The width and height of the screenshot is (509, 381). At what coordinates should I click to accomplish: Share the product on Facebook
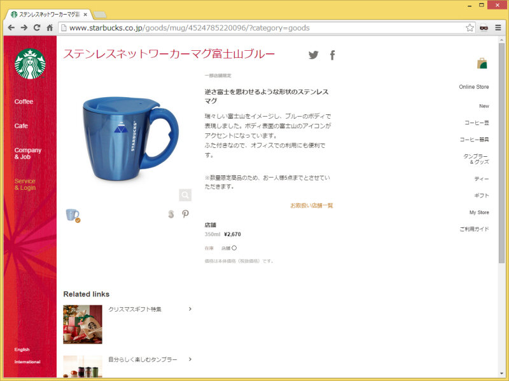tap(332, 55)
